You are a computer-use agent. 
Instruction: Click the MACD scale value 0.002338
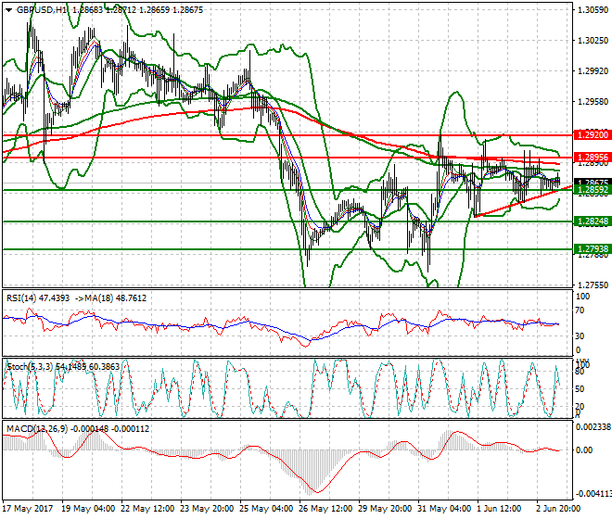point(593,427)
